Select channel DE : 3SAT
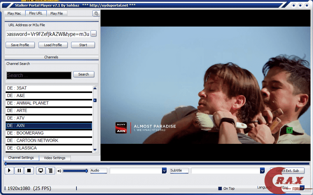 (x=49, y=88)
